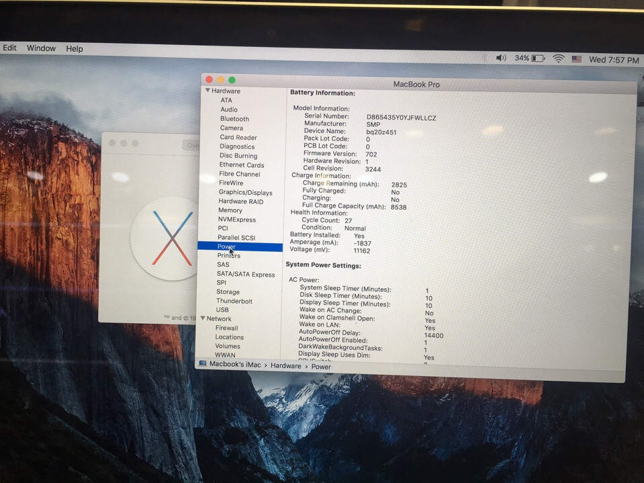Select Hardware RAID in the sidebar
Screen dimensions: 644x483
pos(240,202)
